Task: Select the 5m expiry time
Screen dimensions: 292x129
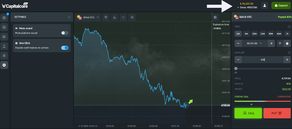Action: tap(246, 34)
